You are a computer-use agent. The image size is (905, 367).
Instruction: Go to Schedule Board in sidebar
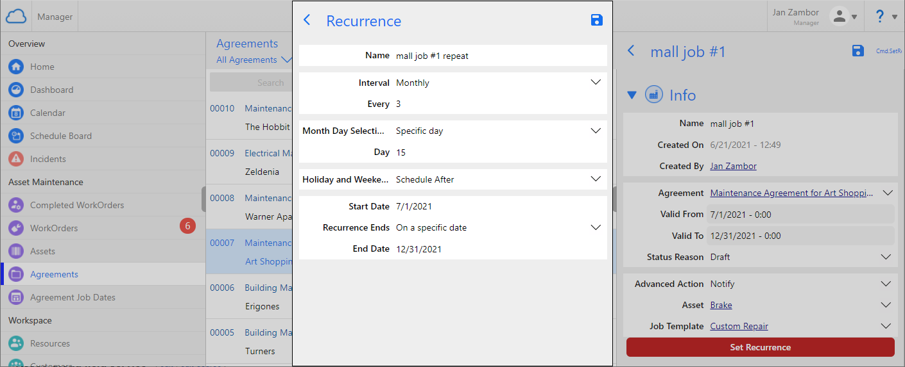tap(60, 136)
